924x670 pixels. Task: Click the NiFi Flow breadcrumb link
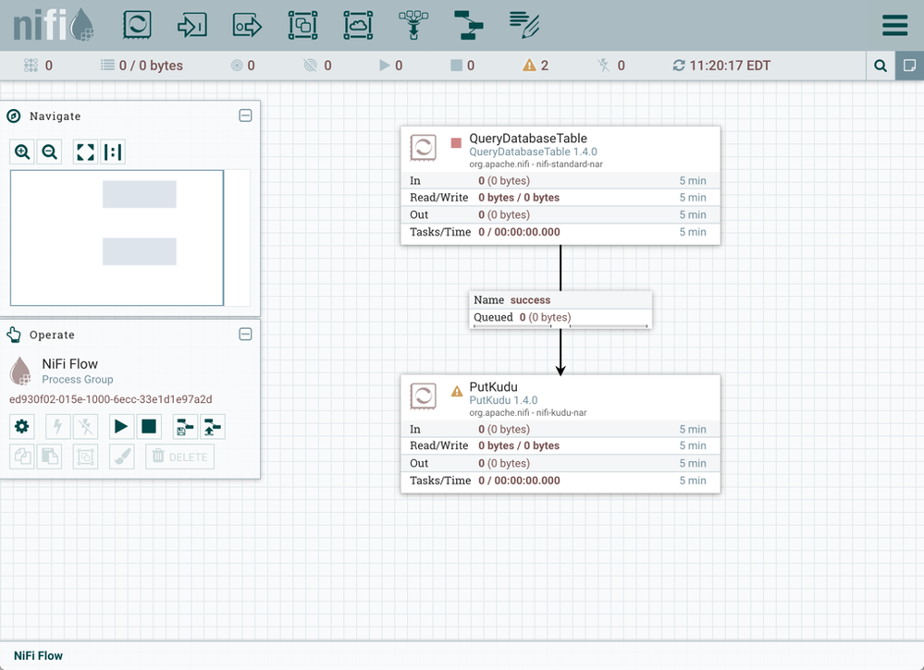click(38, 655)
